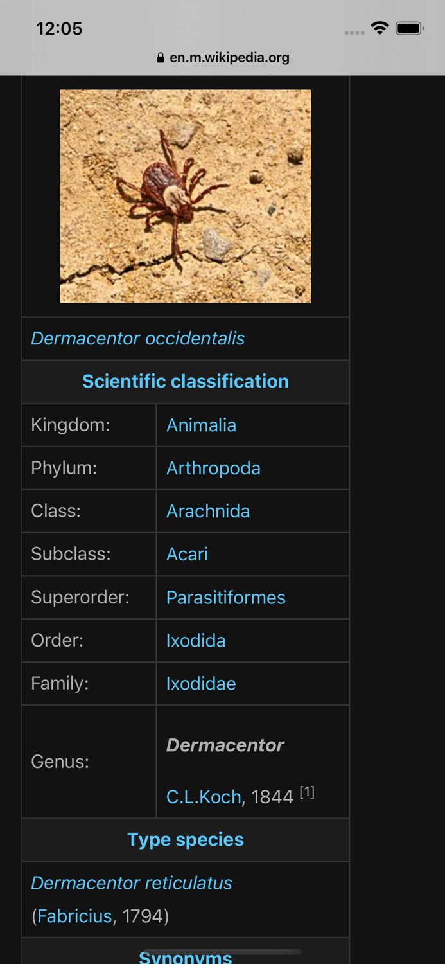Screen dimensions: 445x964
Task: Open the Arthropoda phylum link
Action: (213, 468)
